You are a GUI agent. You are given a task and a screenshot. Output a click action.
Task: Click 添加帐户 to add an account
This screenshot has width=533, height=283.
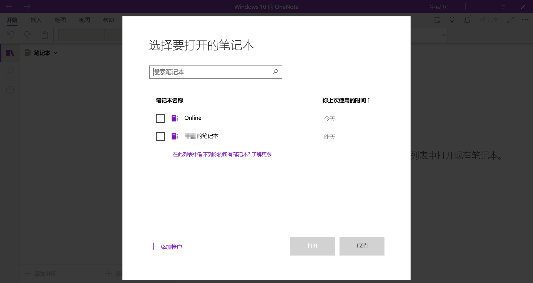tap(166, 246)
